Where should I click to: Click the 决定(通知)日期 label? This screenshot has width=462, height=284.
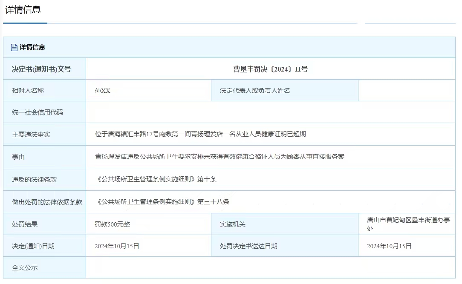[33, 246]
